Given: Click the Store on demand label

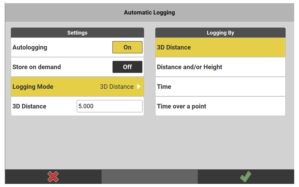Looking at the screenshot, I should click(x=37, y=67).
